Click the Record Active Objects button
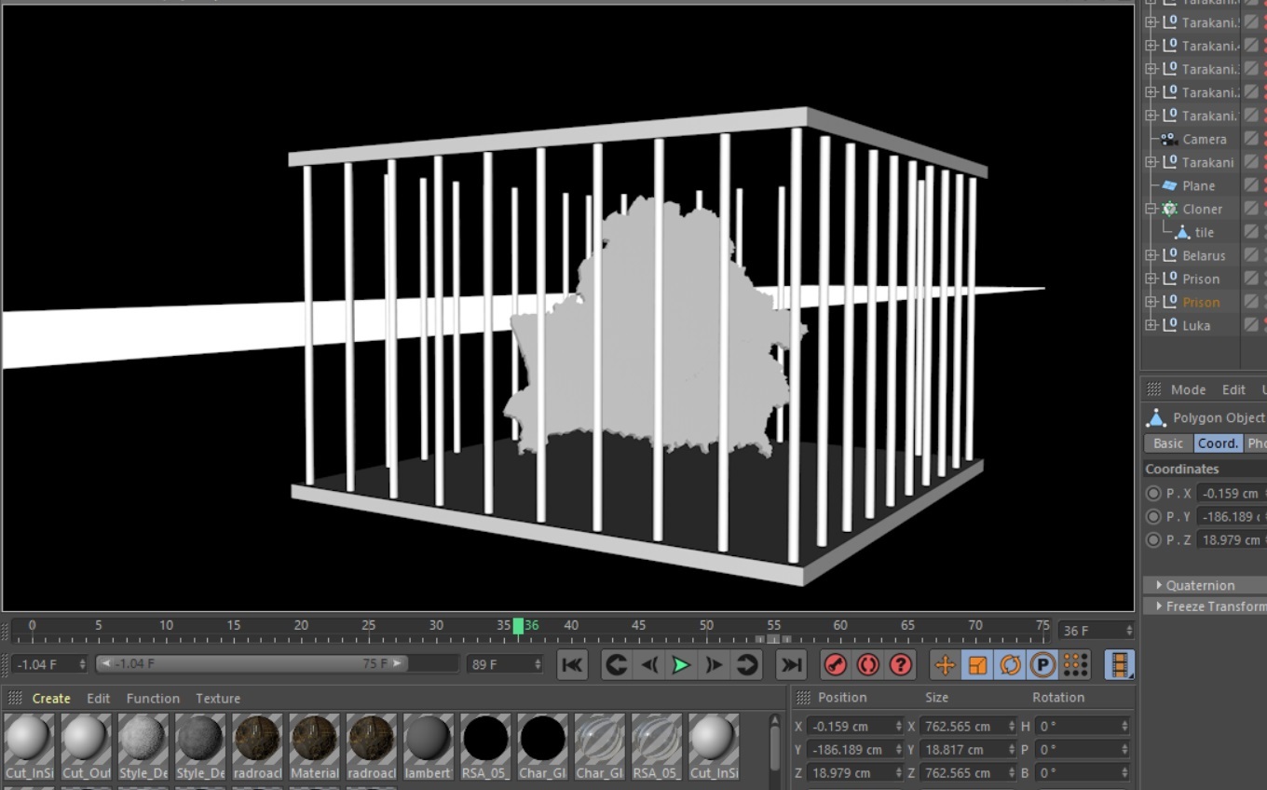The image size is (1267, 790). [x=836, y=665]
